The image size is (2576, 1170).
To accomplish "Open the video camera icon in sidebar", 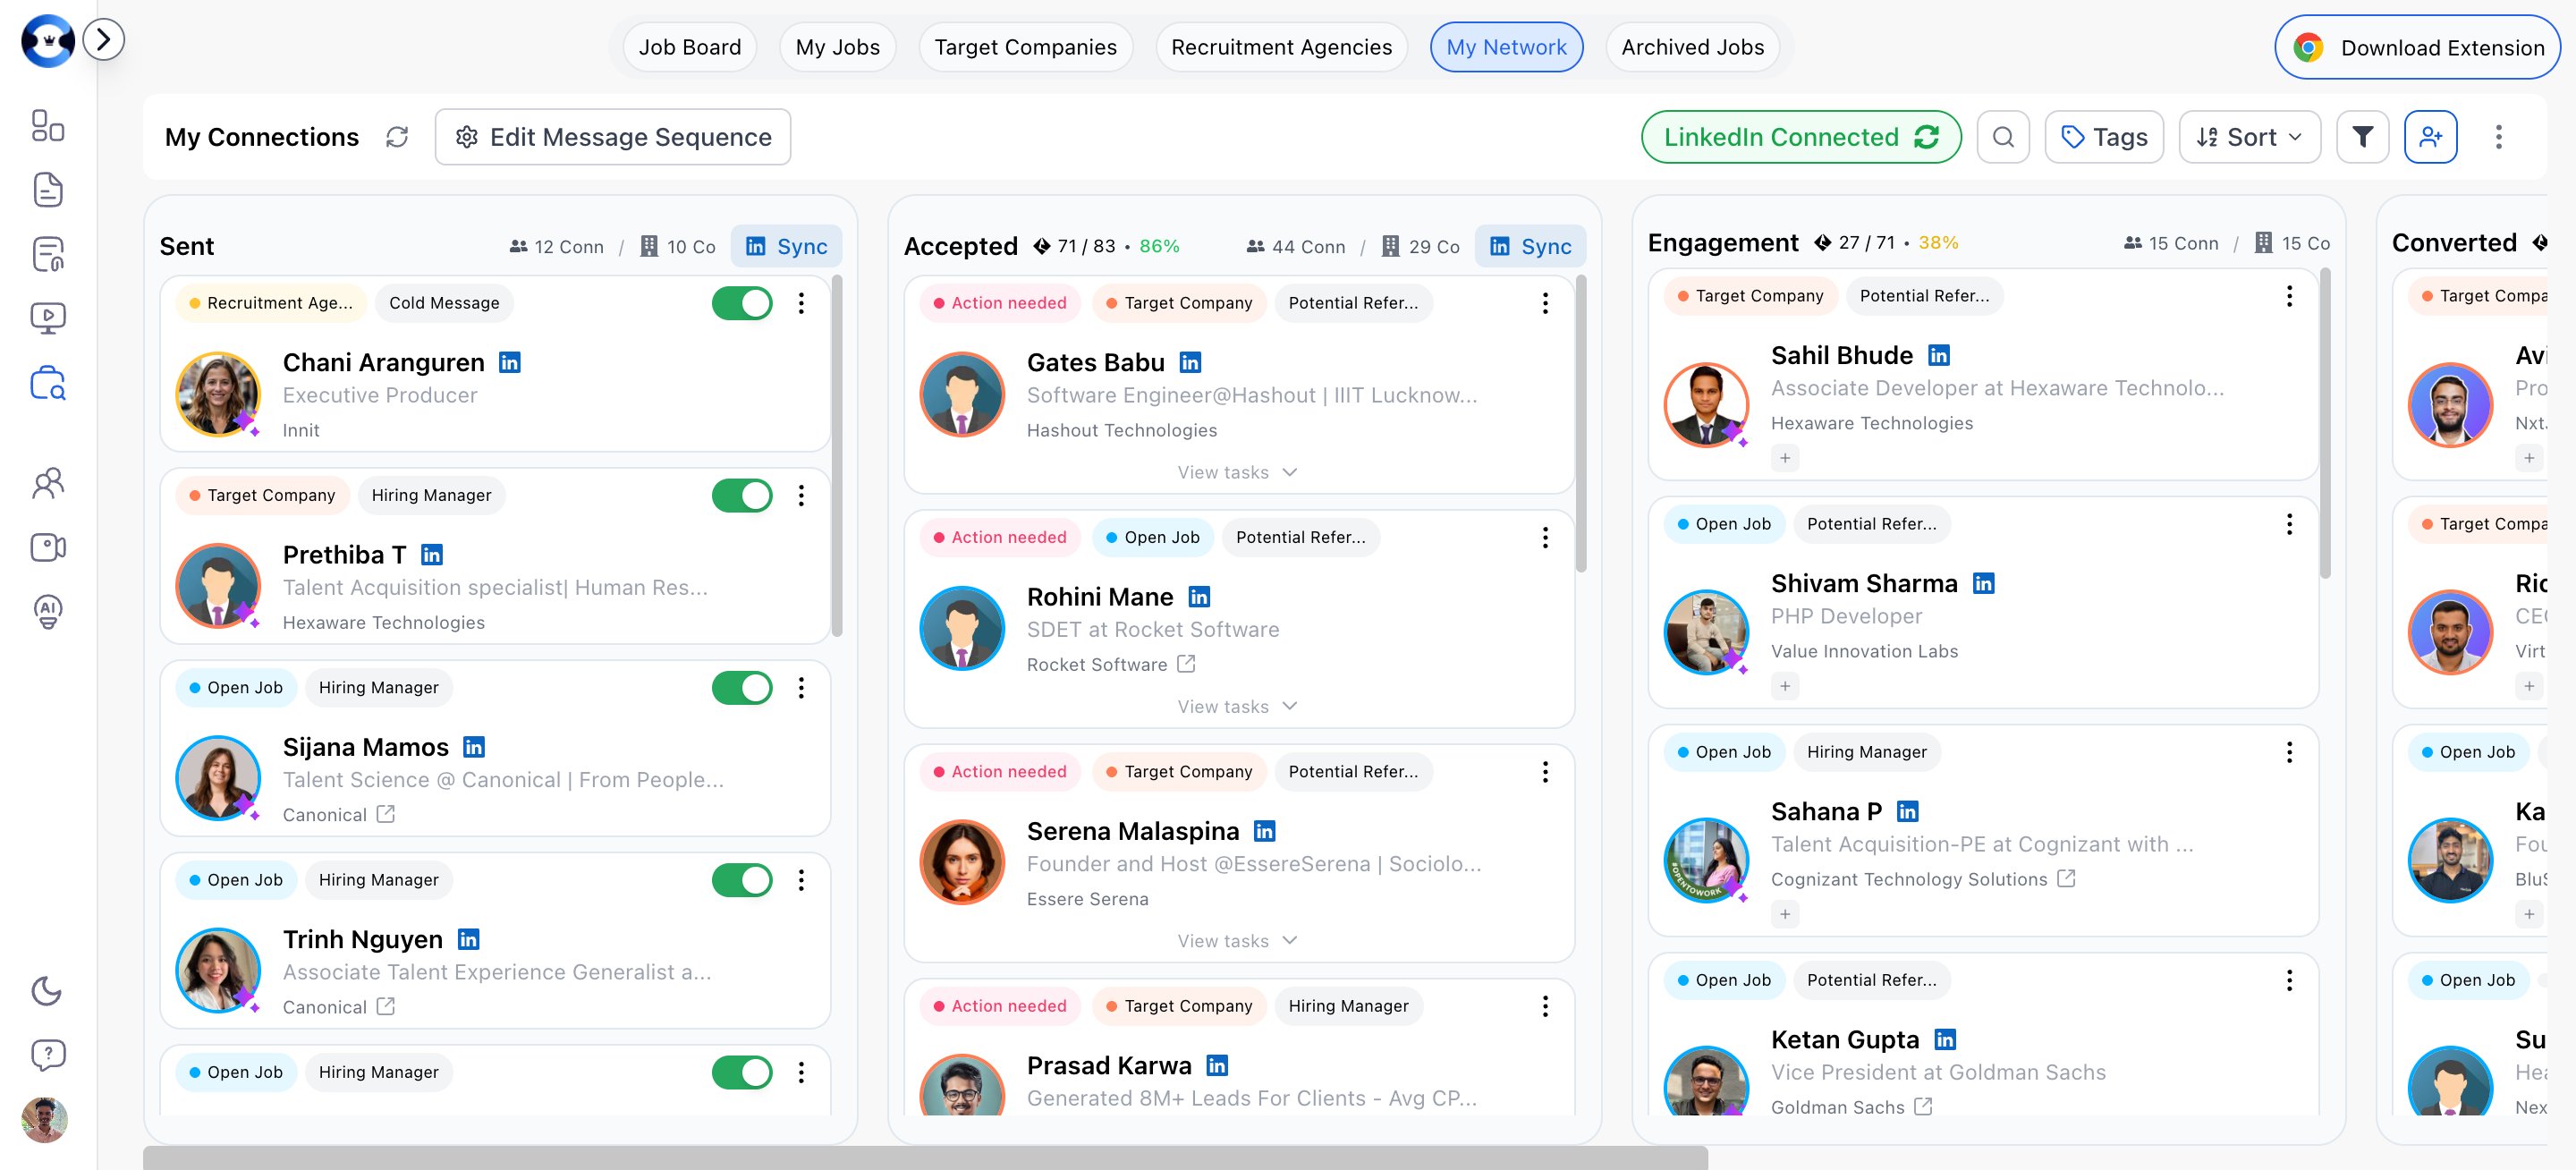I will (x=48, y=547).
